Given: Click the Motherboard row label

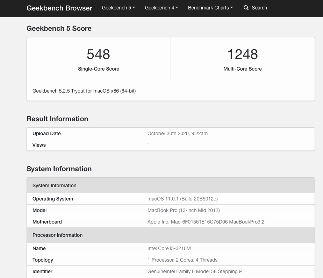Looking at the screenshot, I should [x=47, y=222].
